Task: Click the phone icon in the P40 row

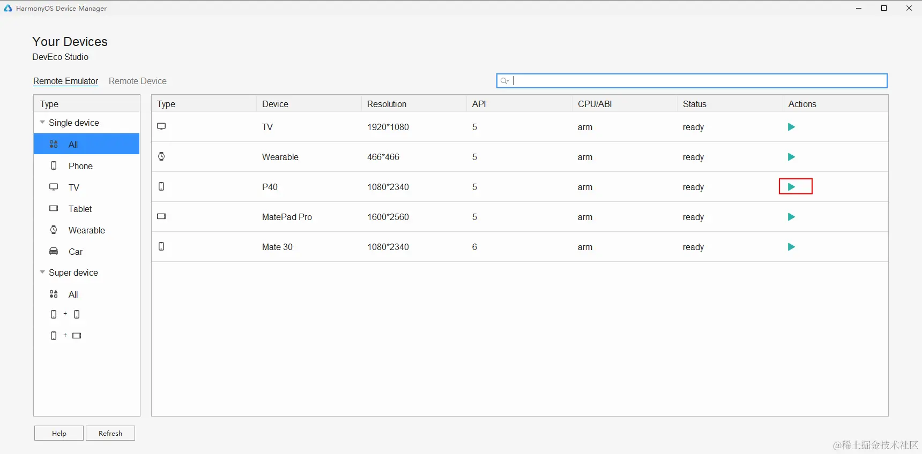Action: pyautogui.click(x=161, y=186)
